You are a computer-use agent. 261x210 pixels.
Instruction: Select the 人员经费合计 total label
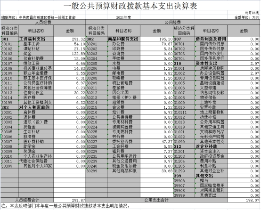pos(27,200)
